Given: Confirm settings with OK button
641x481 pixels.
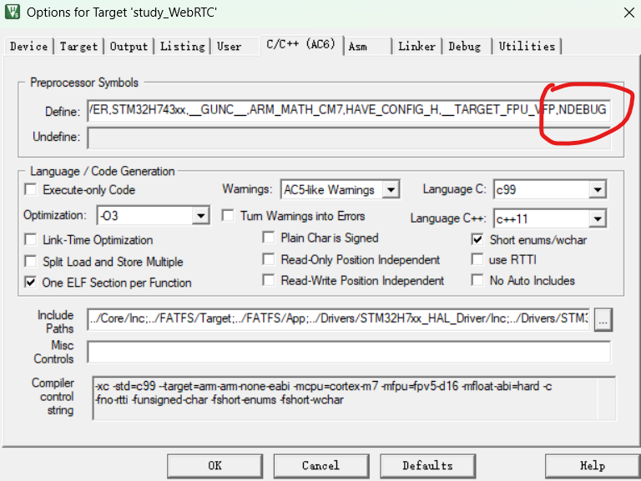Looking at the screenshot, I should (215, 466).
